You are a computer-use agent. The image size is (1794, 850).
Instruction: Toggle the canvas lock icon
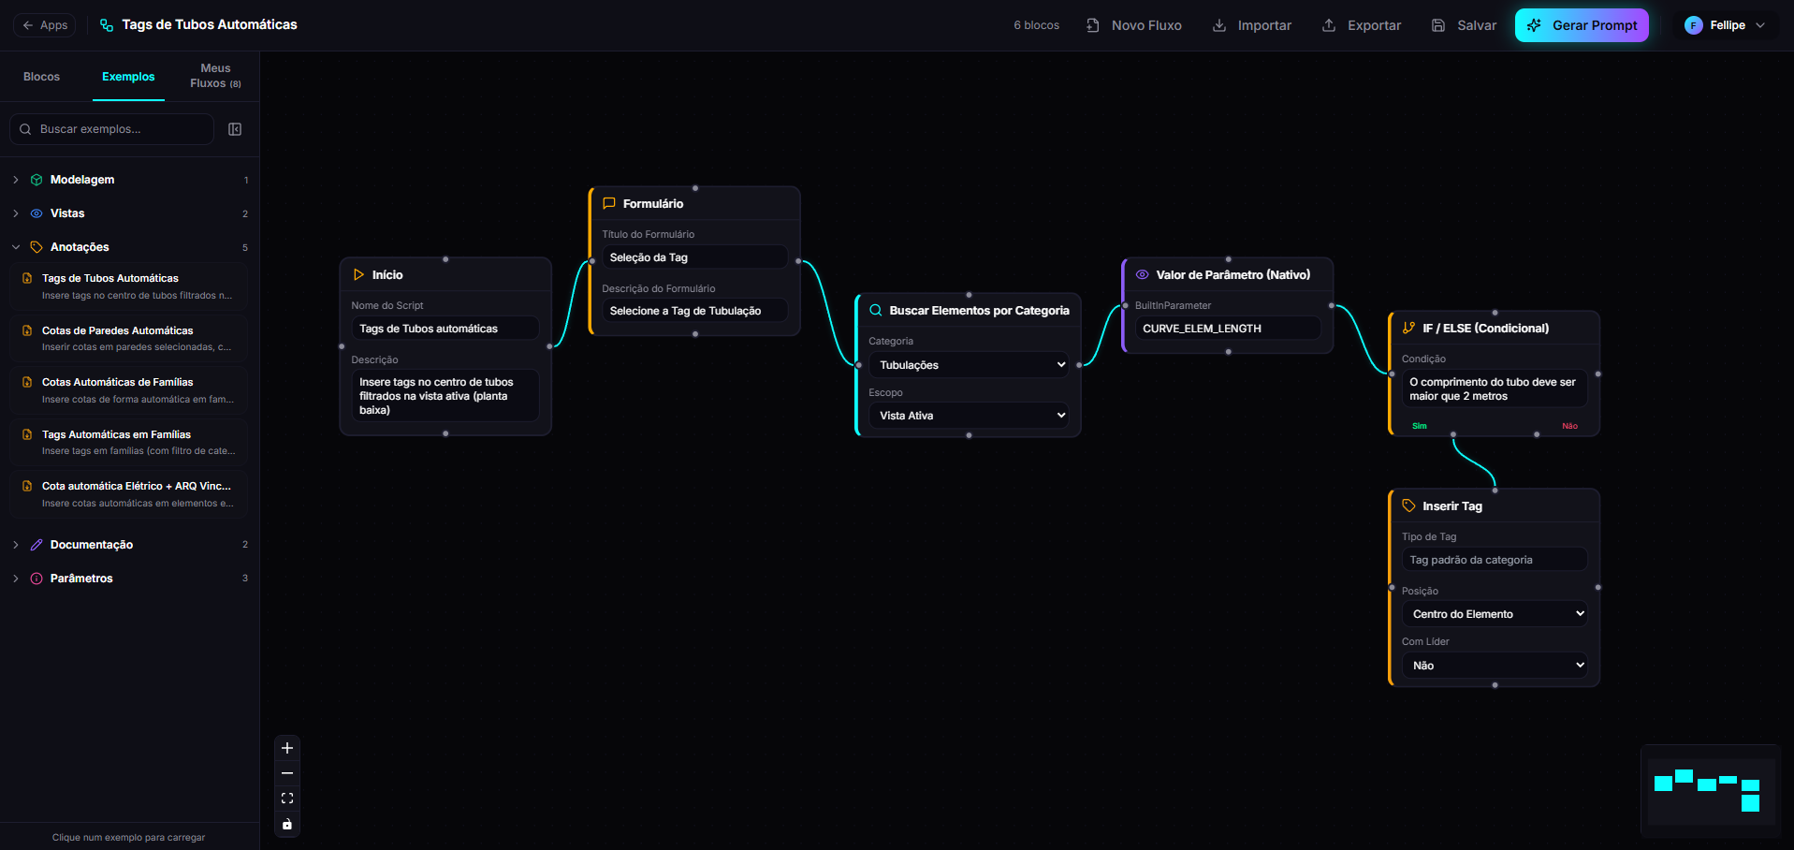[287, 824]
